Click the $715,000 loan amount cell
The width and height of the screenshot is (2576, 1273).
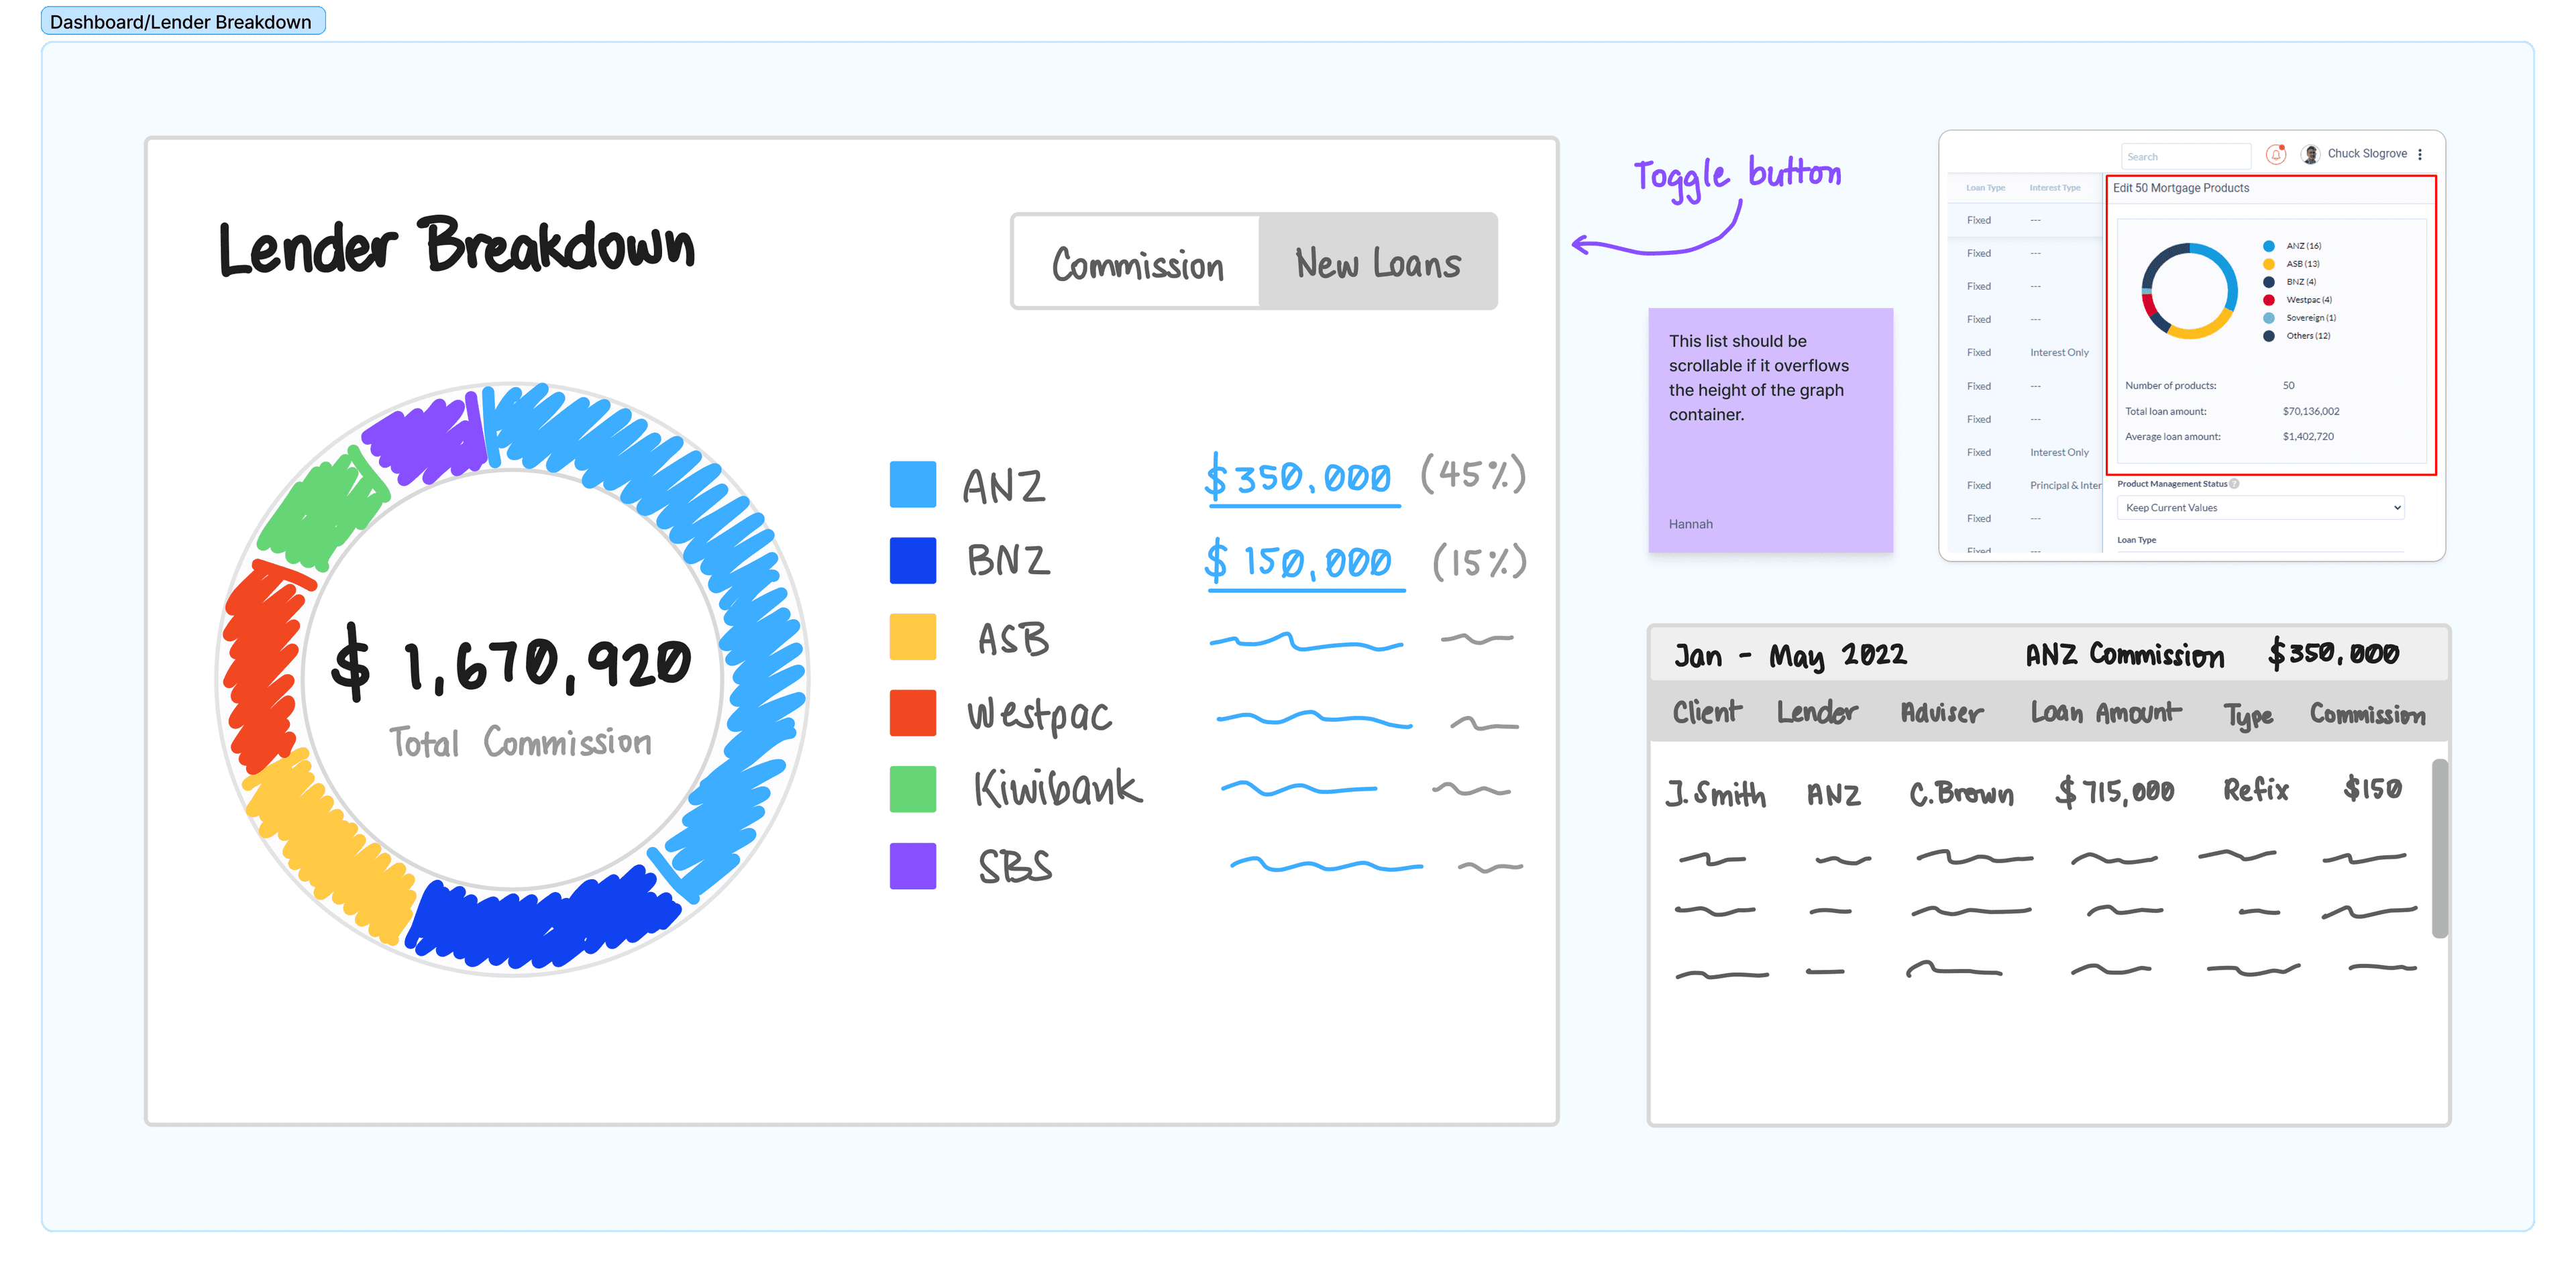(2115, 792)
